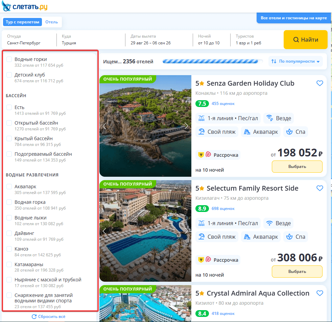
Task: Check the Аквапарк water entertainment filter
Action: 9,187
